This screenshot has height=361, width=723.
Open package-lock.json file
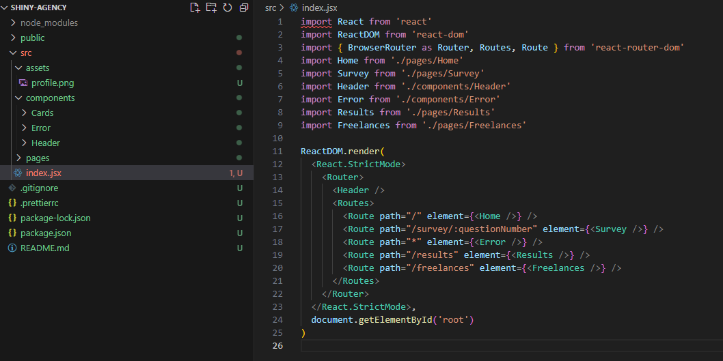[x=55, y=218]
